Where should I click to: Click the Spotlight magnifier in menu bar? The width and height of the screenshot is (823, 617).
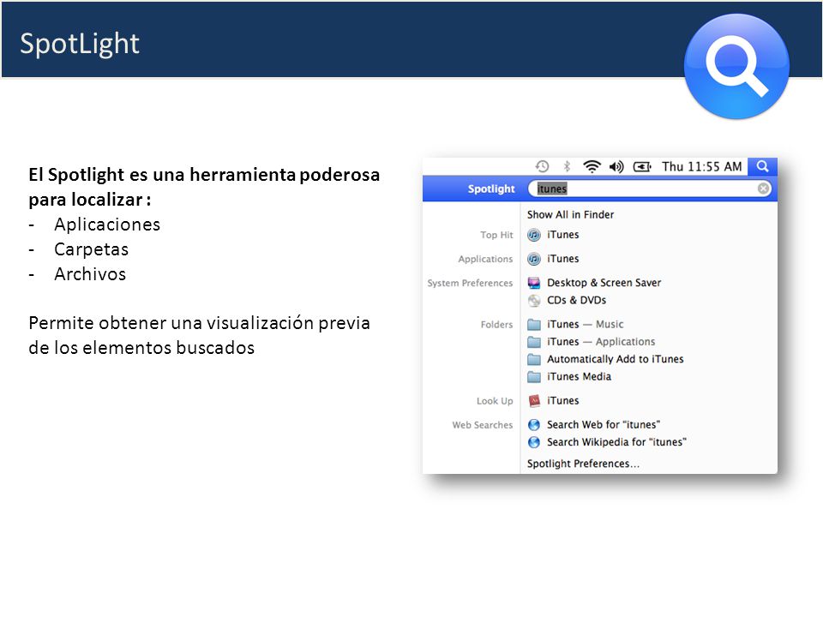pyautogui.click(x=763, y=166)
